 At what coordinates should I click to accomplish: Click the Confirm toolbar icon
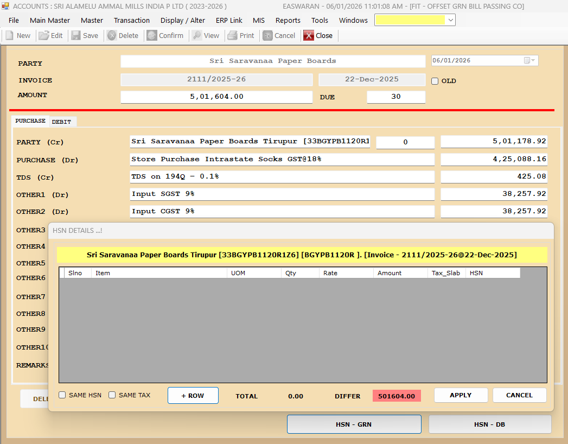coord(152,35)
